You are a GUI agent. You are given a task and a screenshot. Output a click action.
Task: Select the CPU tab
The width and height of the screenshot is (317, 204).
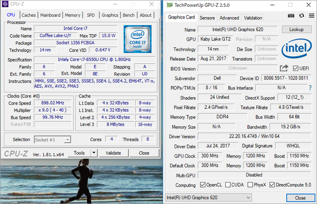pyautogui.click(x=11, y=15)
